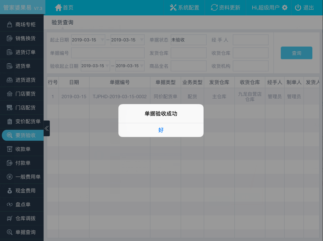323x241 pixels.
Task: Open the 起止日期 start date dropdown
Action: (88, 40)
